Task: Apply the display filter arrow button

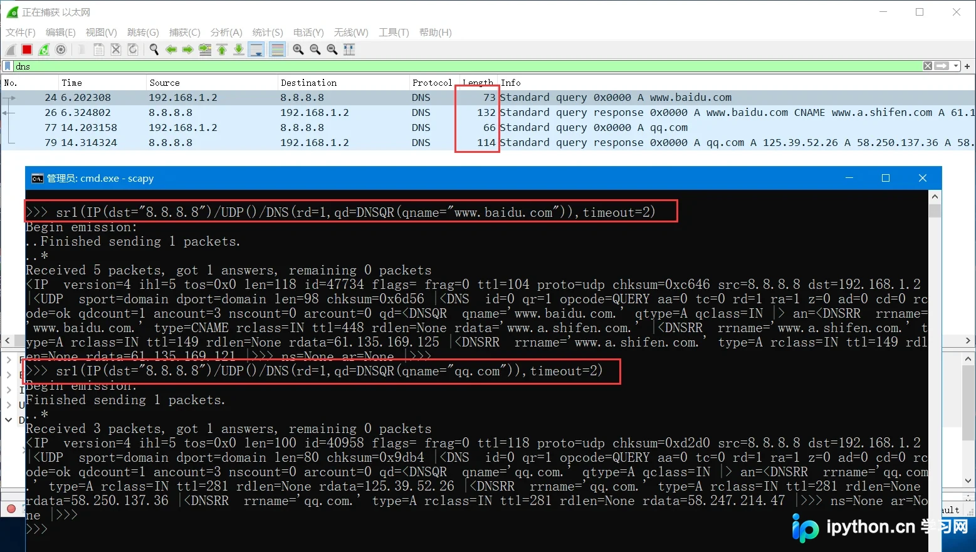Action: [942, 66]
